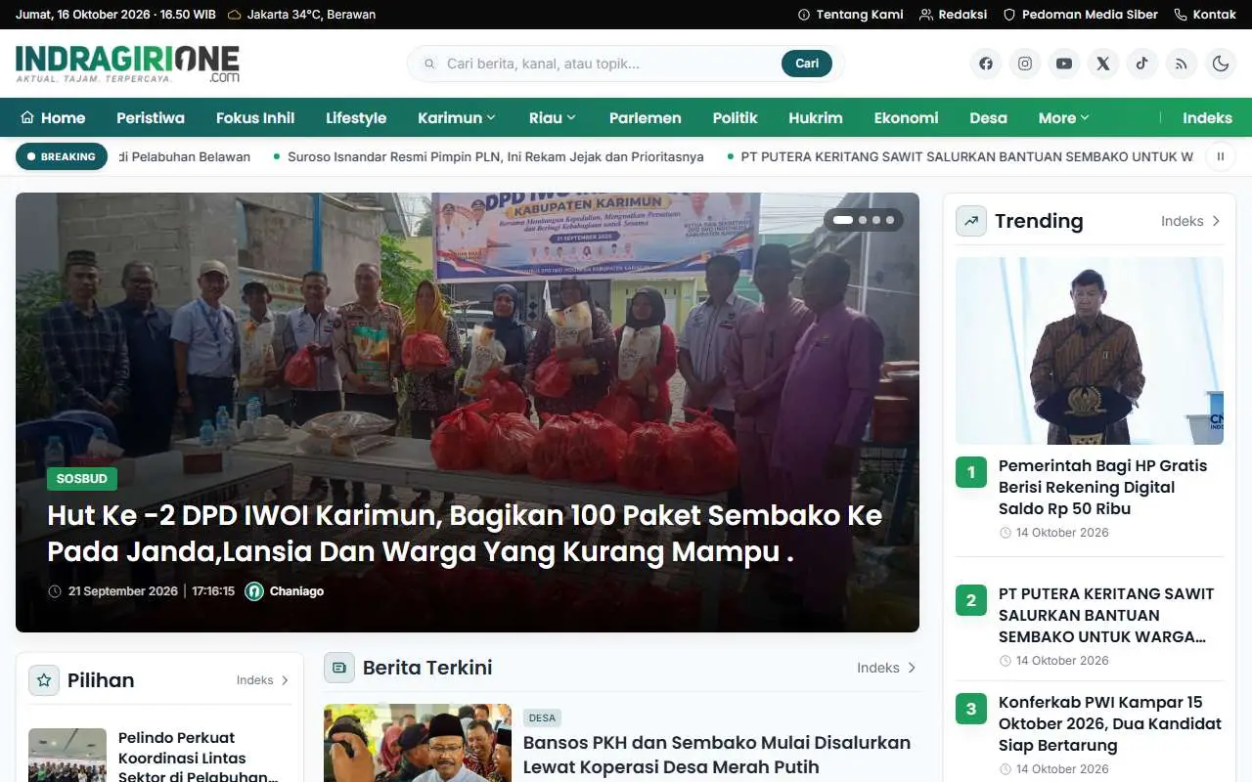Open the X (Twitter) social icon
The height and width of the screenshot is (782, 1252).
point(1103,64)
